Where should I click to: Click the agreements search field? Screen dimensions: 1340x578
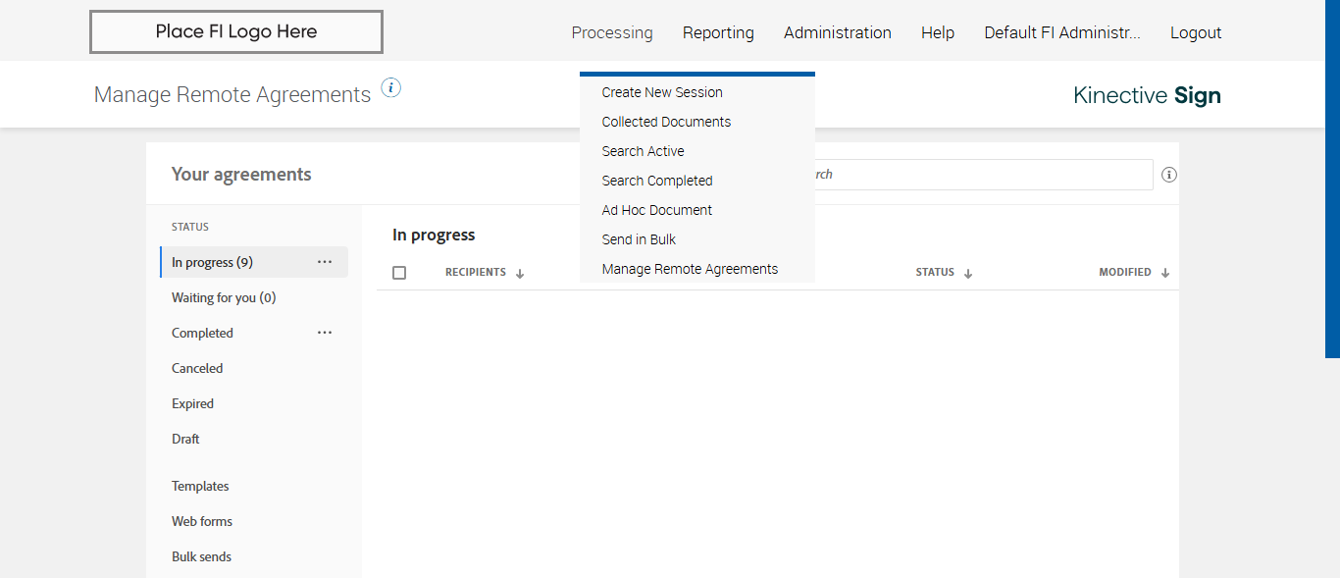pos(981,175)
